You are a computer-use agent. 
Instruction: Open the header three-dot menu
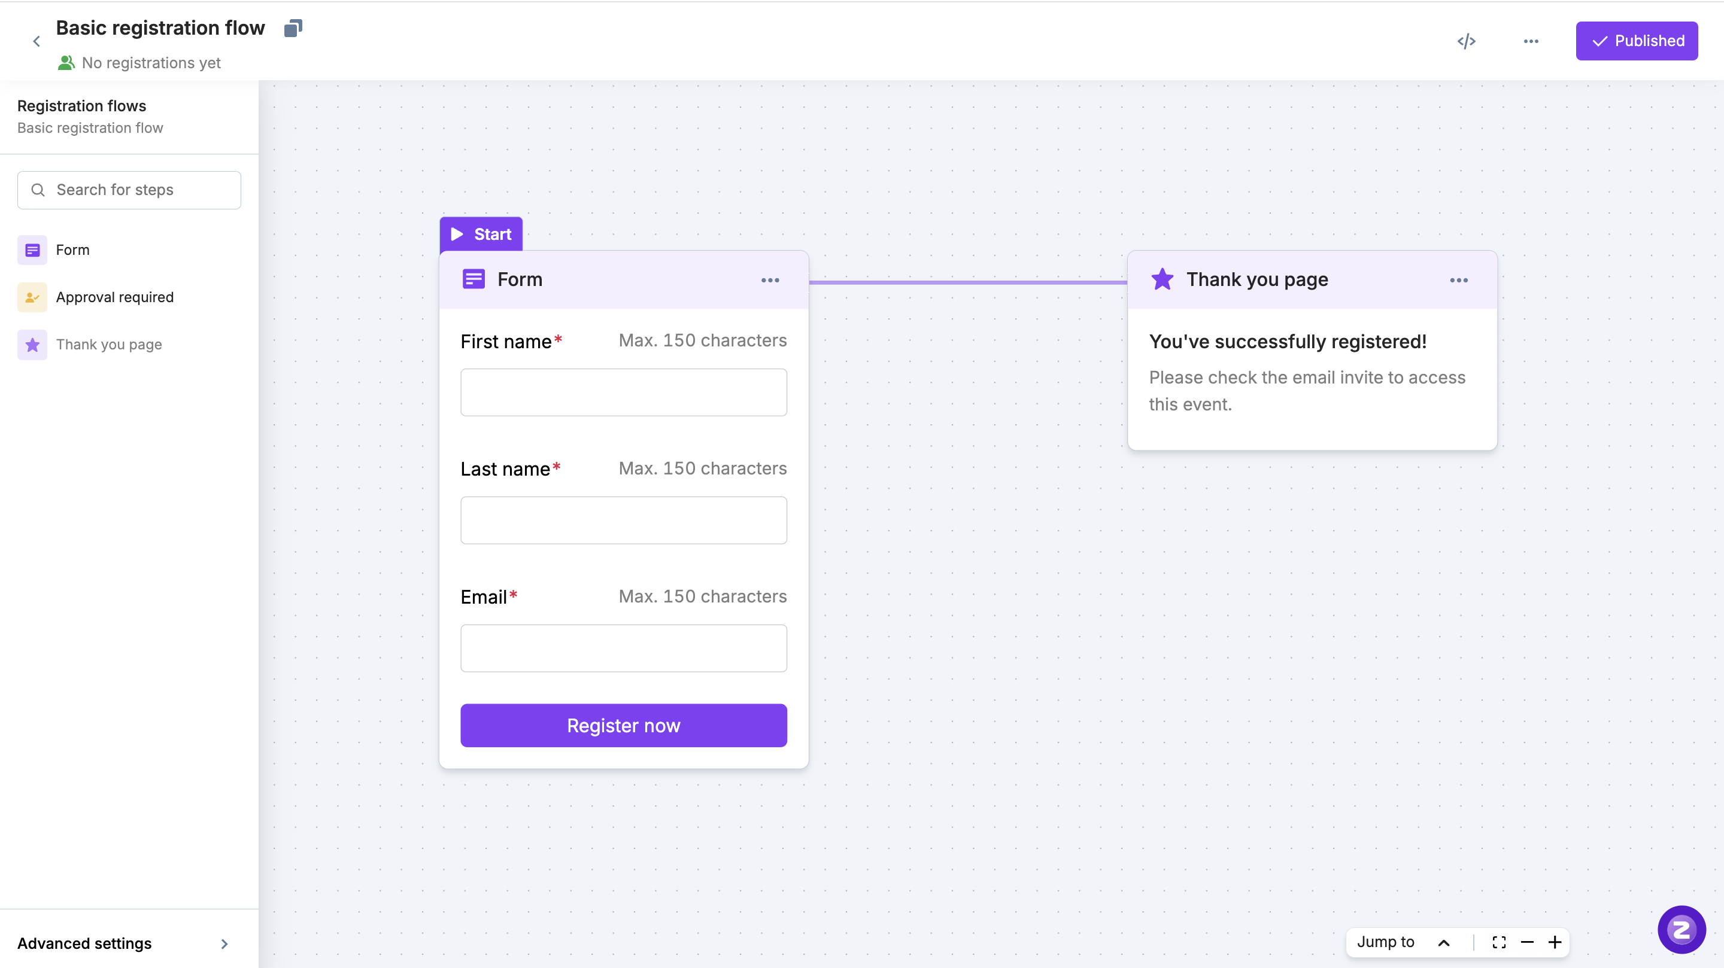coord(1531,41)
